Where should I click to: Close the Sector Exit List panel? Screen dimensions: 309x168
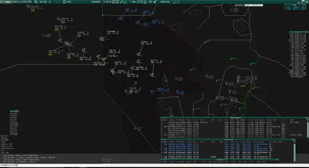point(294,140)
